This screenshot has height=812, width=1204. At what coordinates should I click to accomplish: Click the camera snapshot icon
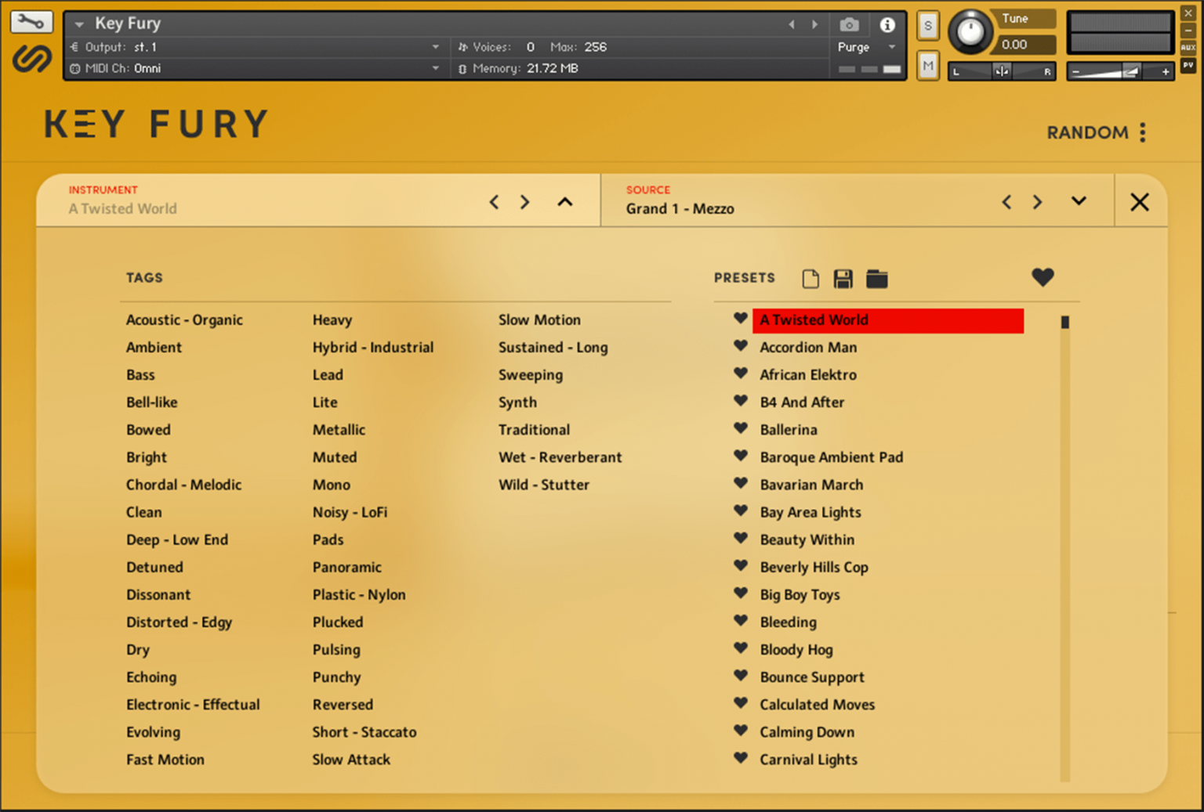(x=849, y=25)
